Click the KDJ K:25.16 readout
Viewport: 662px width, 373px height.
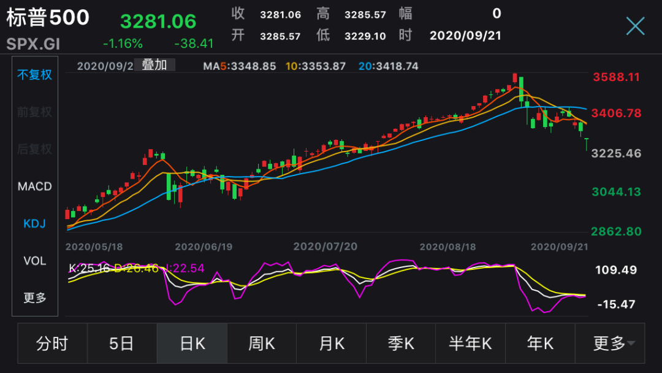(89, 268)
